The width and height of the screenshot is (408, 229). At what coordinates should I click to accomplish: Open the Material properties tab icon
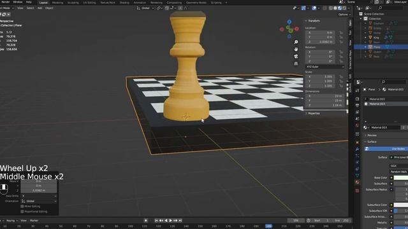coord(357,183)
